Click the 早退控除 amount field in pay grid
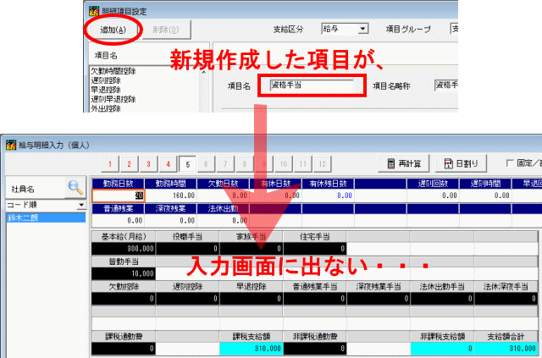The width and height of the screenshot is (542, 358). point(251,299)
